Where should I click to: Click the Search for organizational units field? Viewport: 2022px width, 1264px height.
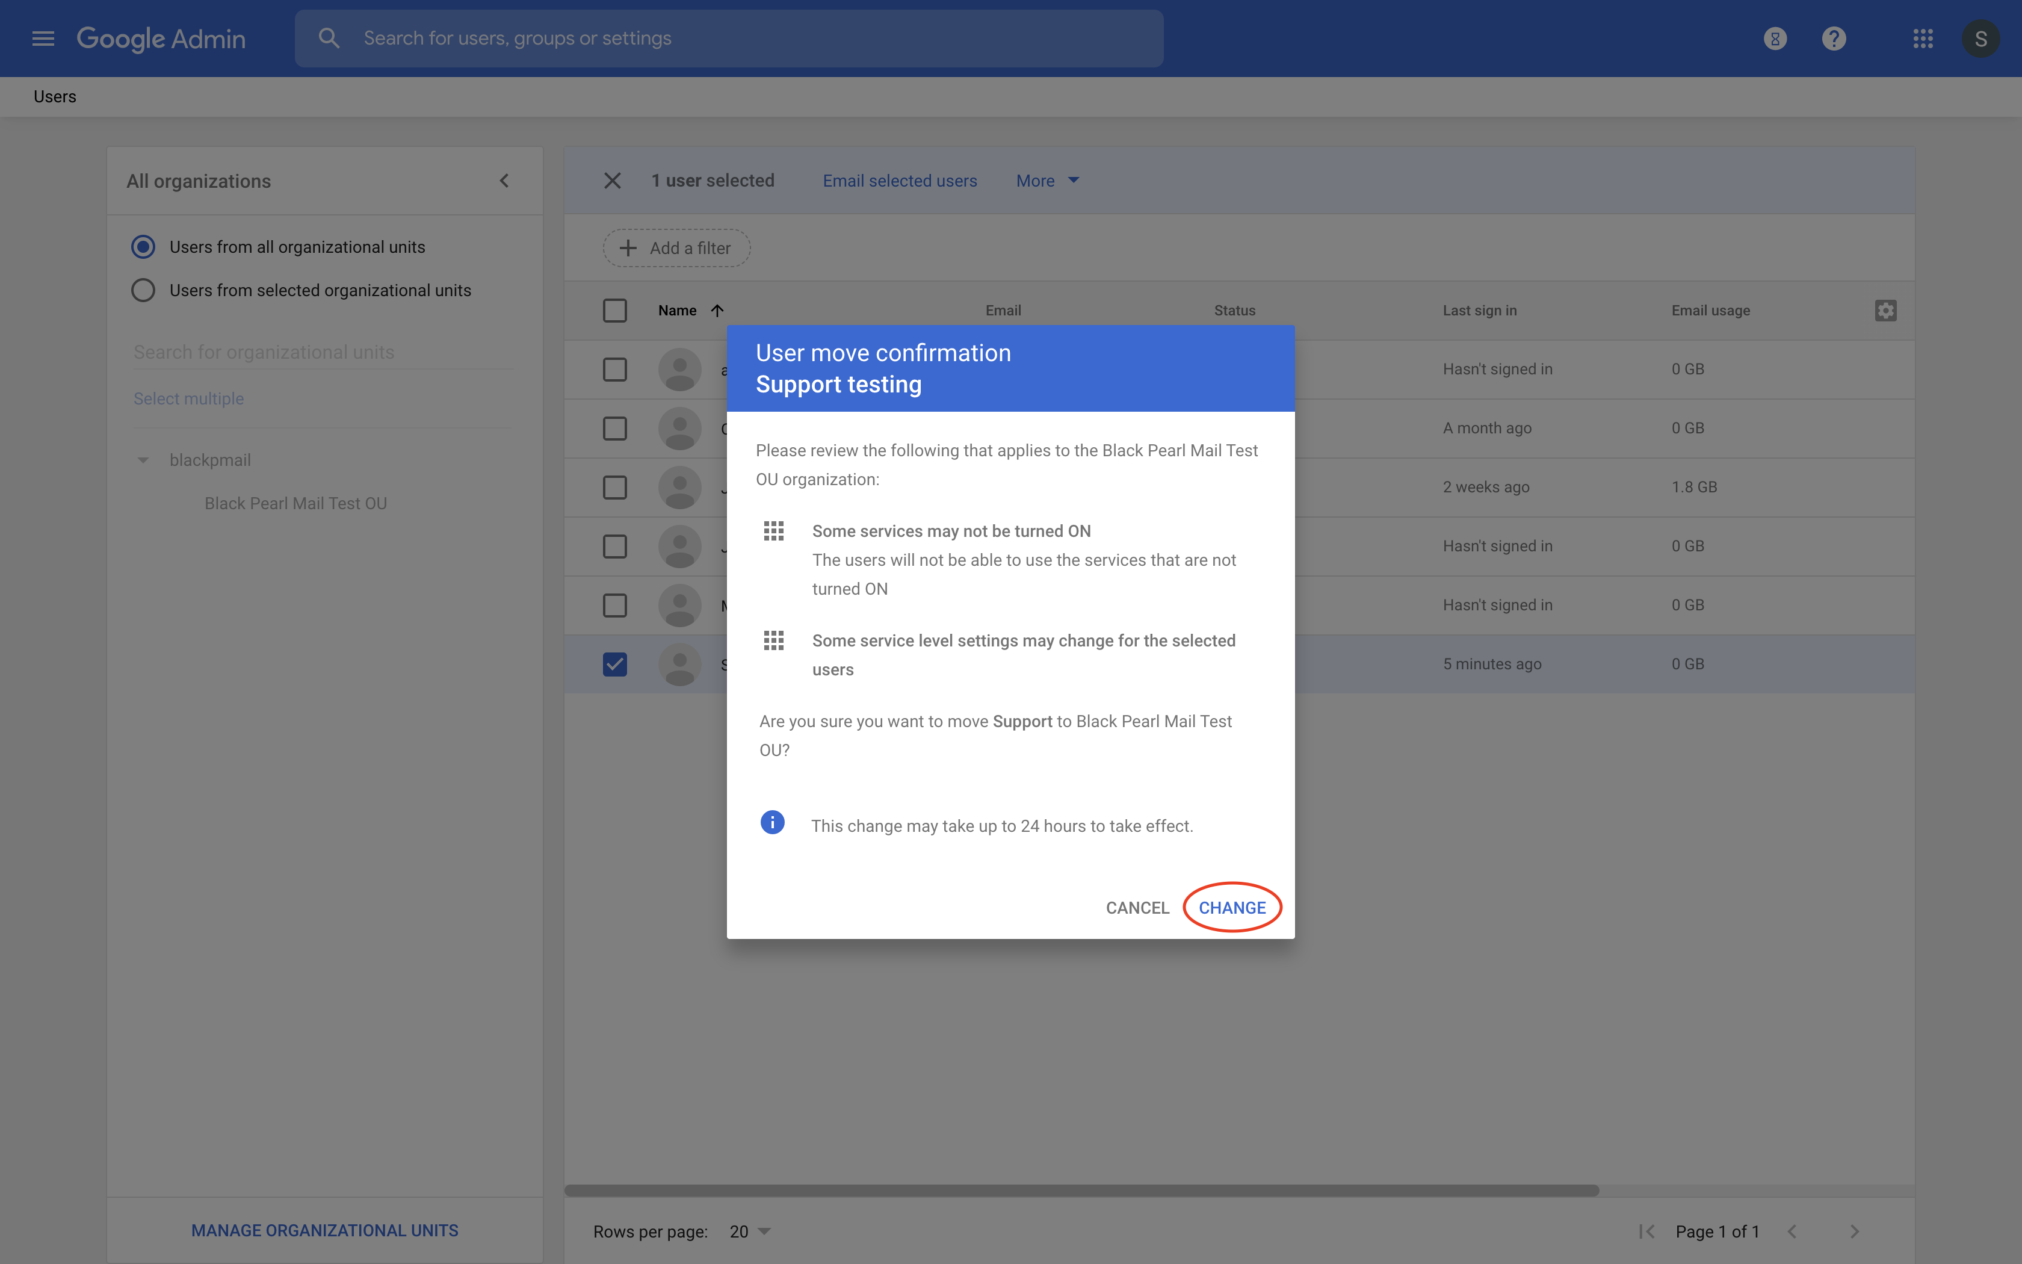(322, 352)
